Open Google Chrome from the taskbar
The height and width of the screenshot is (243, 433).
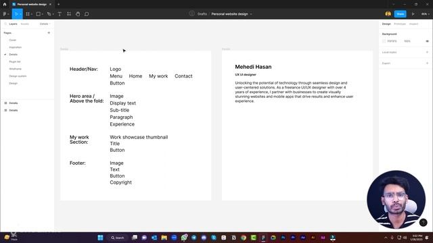coord(244,238)
